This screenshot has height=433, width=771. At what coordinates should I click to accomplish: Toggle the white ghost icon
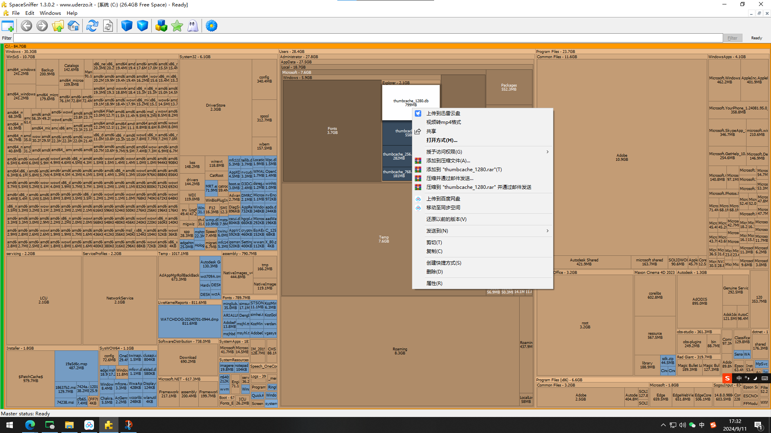coord(193,26)
